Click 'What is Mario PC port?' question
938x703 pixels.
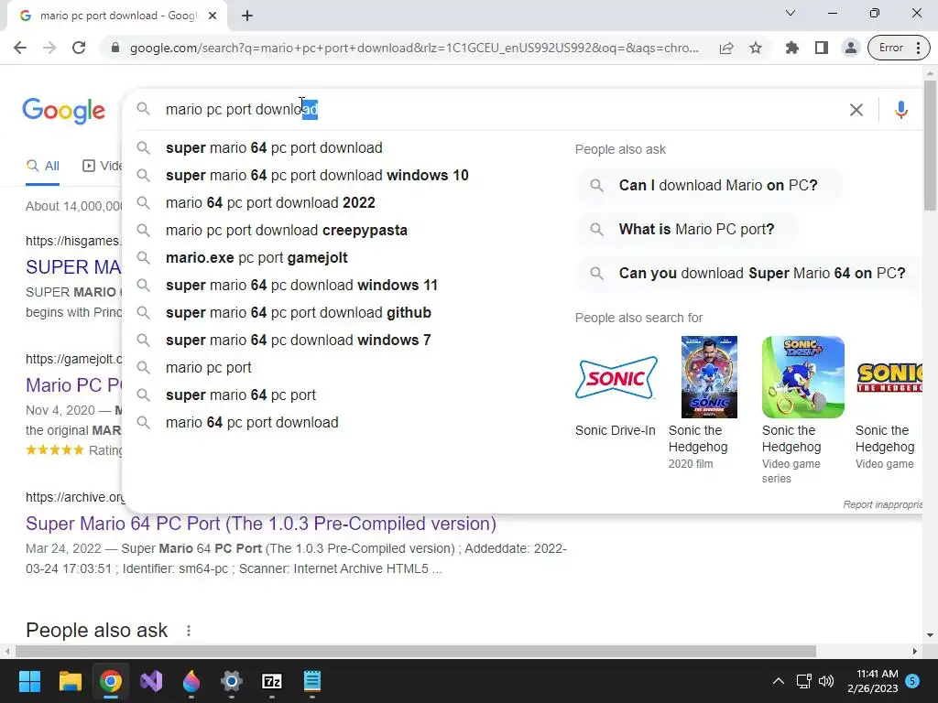[687, 230]
